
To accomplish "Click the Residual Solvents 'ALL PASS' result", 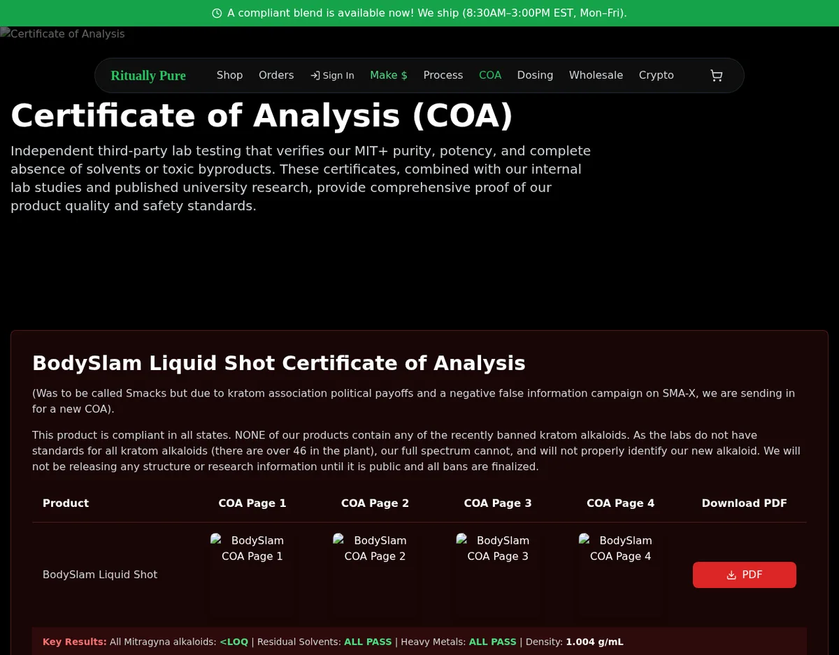I will click(368, 642).
